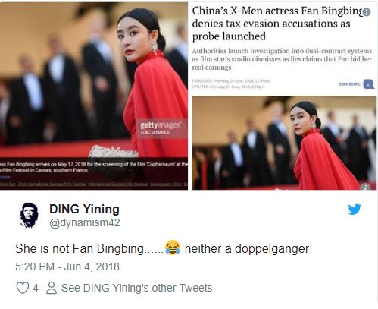This screenshot has height=309, width=378.
Task: Click info icon on article photo corner
Action: (x=365, y=187)
